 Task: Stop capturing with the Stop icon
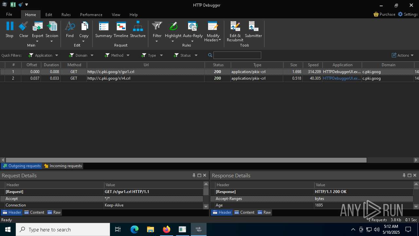(x=9, y=29)
